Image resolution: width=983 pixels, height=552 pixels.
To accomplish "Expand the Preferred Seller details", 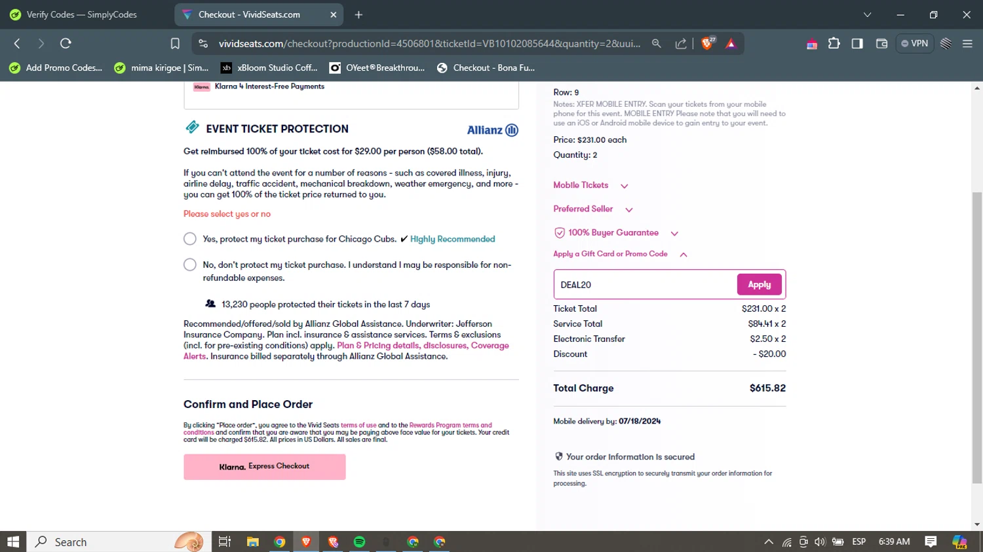I will [x=593, y=209].
